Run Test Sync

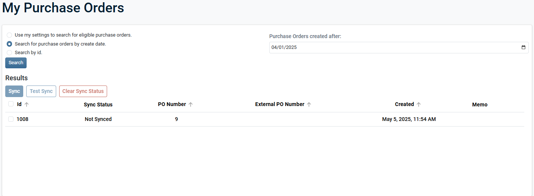tap(41, 91)
